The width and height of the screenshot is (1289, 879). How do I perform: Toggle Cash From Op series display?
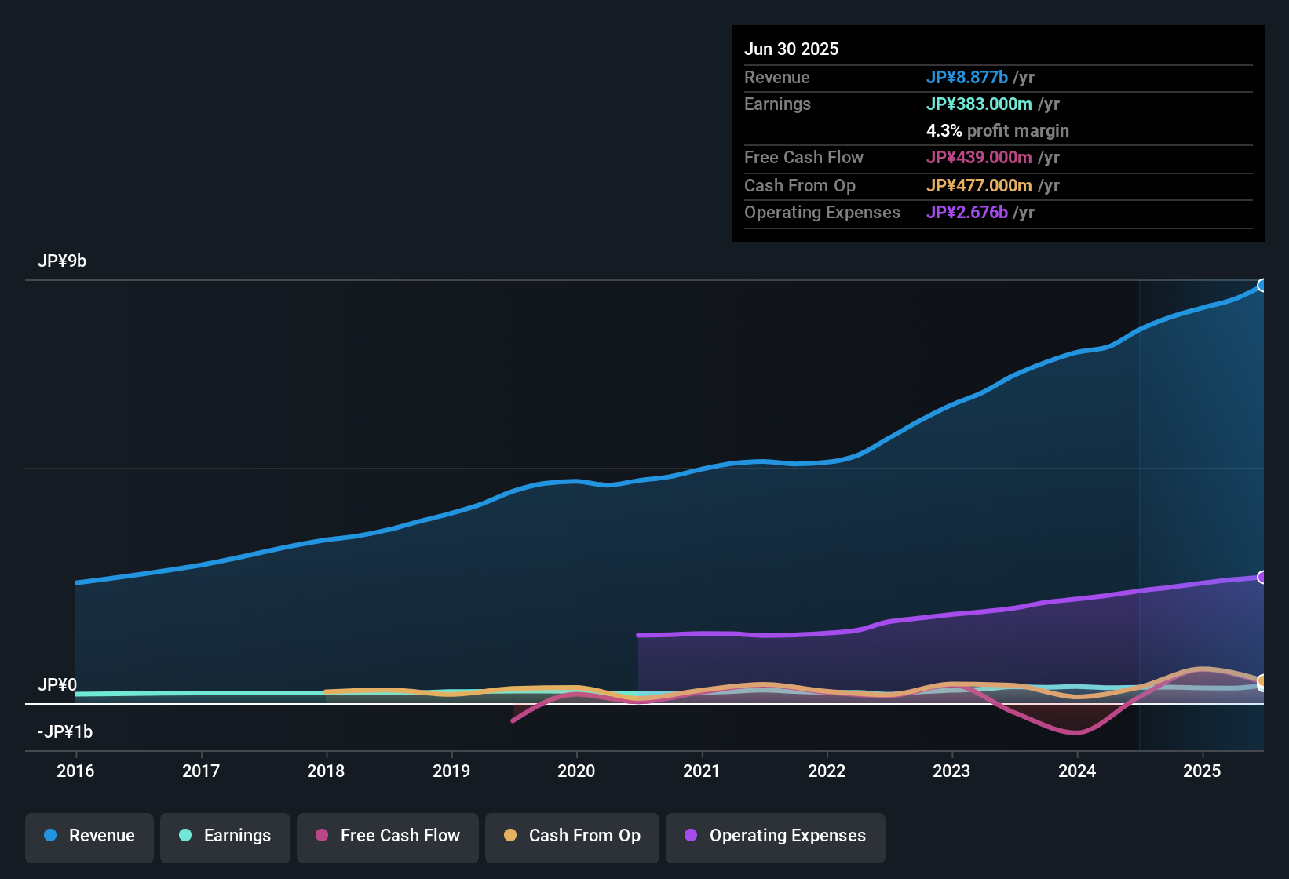coord(571,836)
